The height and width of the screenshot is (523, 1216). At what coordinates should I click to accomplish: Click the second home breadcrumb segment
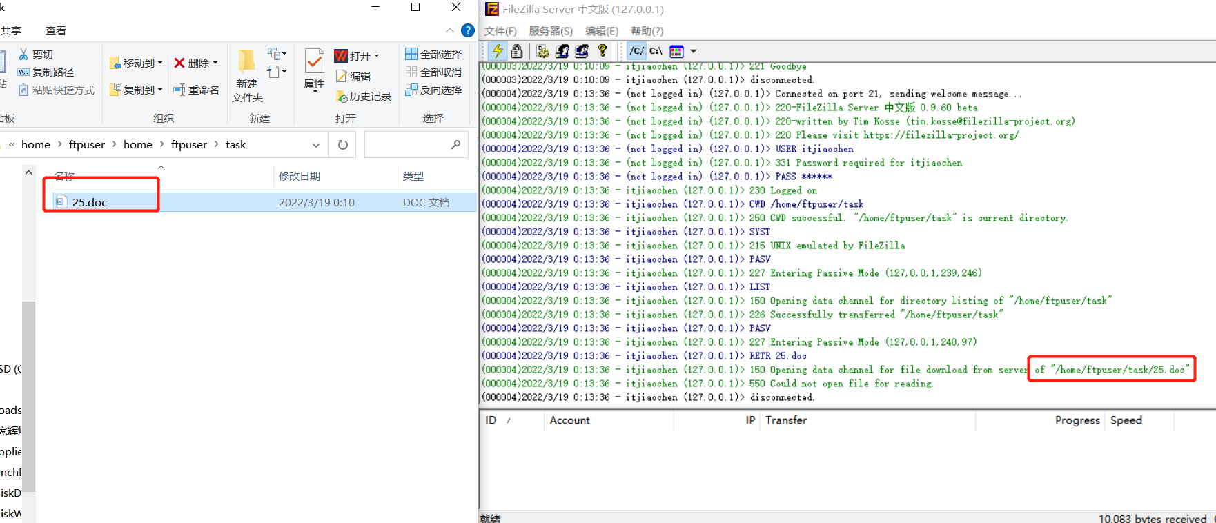[138, 144]
